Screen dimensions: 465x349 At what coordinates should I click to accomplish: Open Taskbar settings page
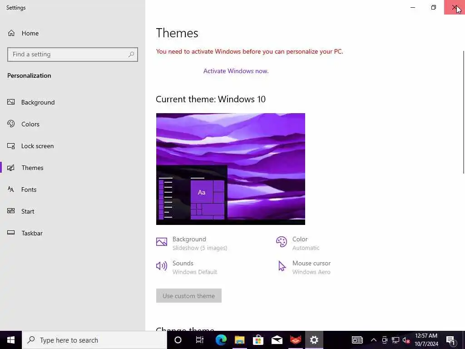coord(25,233)
